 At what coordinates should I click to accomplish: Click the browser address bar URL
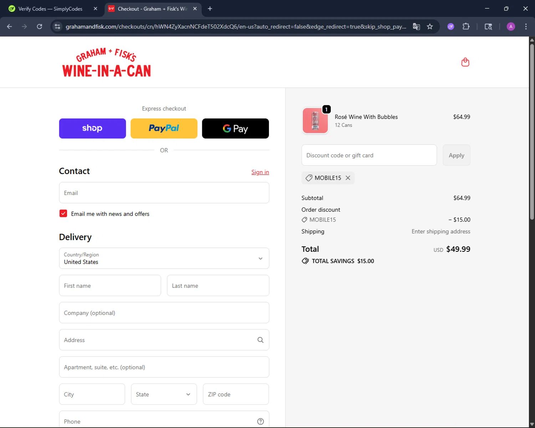(x=235, y=26)
